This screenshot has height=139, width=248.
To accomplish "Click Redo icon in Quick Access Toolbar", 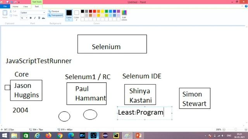I will click(x=15, y=2).
